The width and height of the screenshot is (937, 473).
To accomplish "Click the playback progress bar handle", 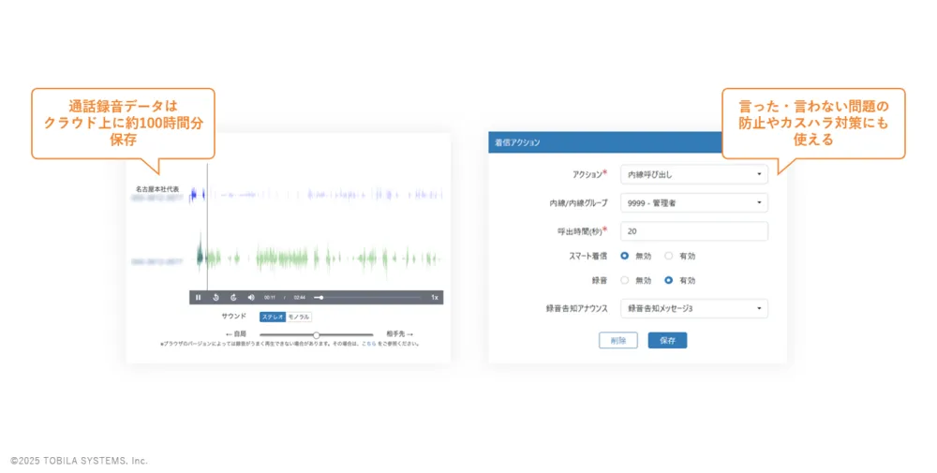I will [x=320, y=298].
